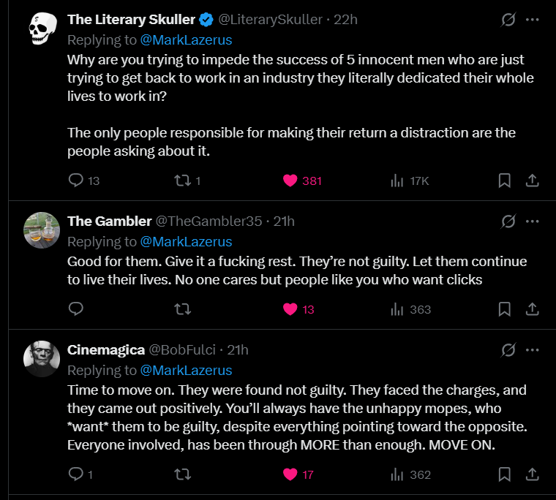This screenshot has width=556, height=500.
Task: Open Grok icon on The Literary Skuller's tweet
Action: (508, 20)
